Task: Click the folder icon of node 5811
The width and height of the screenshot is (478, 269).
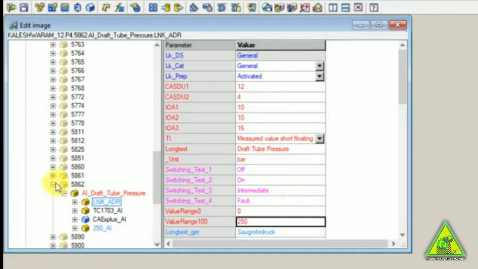Action: tap(63, 132)
